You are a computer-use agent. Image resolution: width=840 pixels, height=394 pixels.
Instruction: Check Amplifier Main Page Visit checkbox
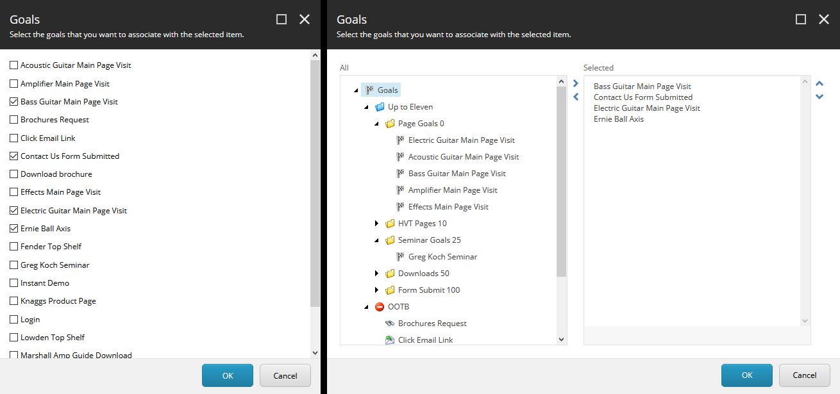(14, 83)
